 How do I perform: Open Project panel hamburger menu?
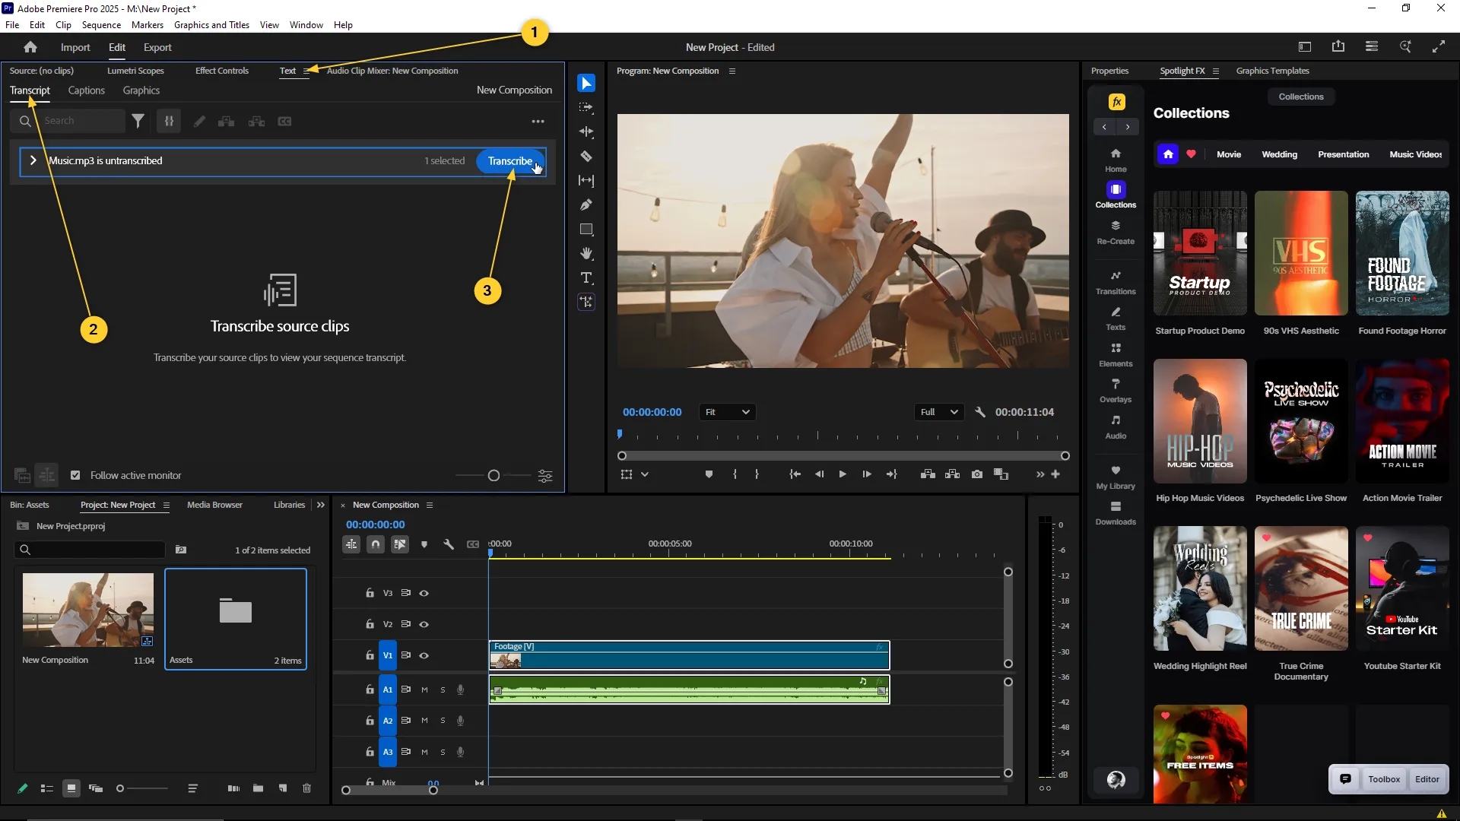point(166,505)
